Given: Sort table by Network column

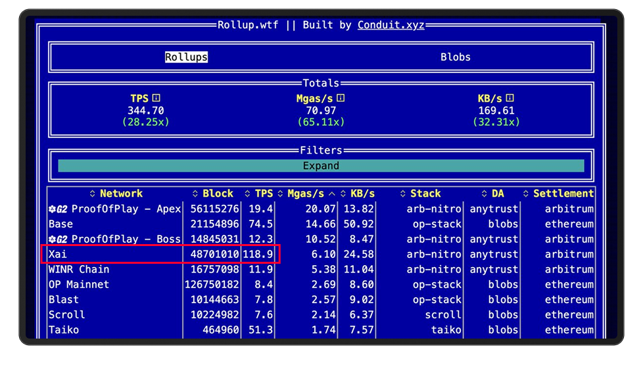Looking at the screenshot, I should (116, 194).
